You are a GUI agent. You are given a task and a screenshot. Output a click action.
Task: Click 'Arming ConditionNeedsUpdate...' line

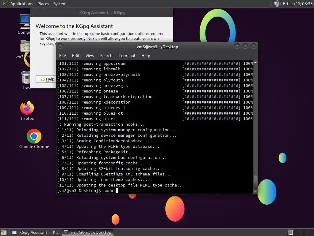pos(103,141)
